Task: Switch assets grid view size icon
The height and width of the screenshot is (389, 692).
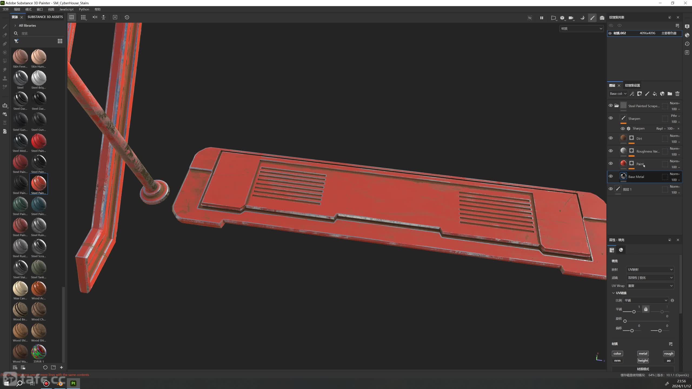Action: 60,41
